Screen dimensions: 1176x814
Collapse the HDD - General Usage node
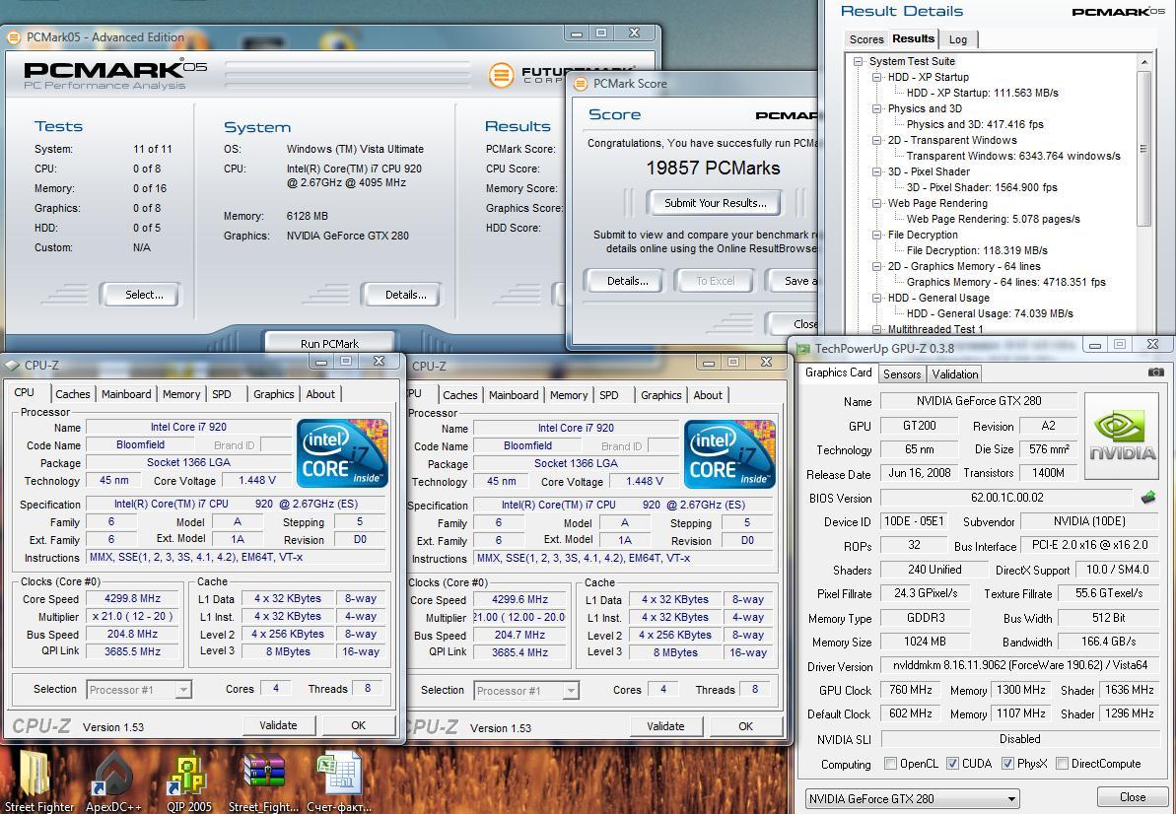click(876, 298)
